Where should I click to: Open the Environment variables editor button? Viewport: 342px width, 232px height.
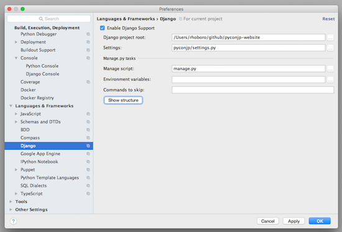click(330, 79)
